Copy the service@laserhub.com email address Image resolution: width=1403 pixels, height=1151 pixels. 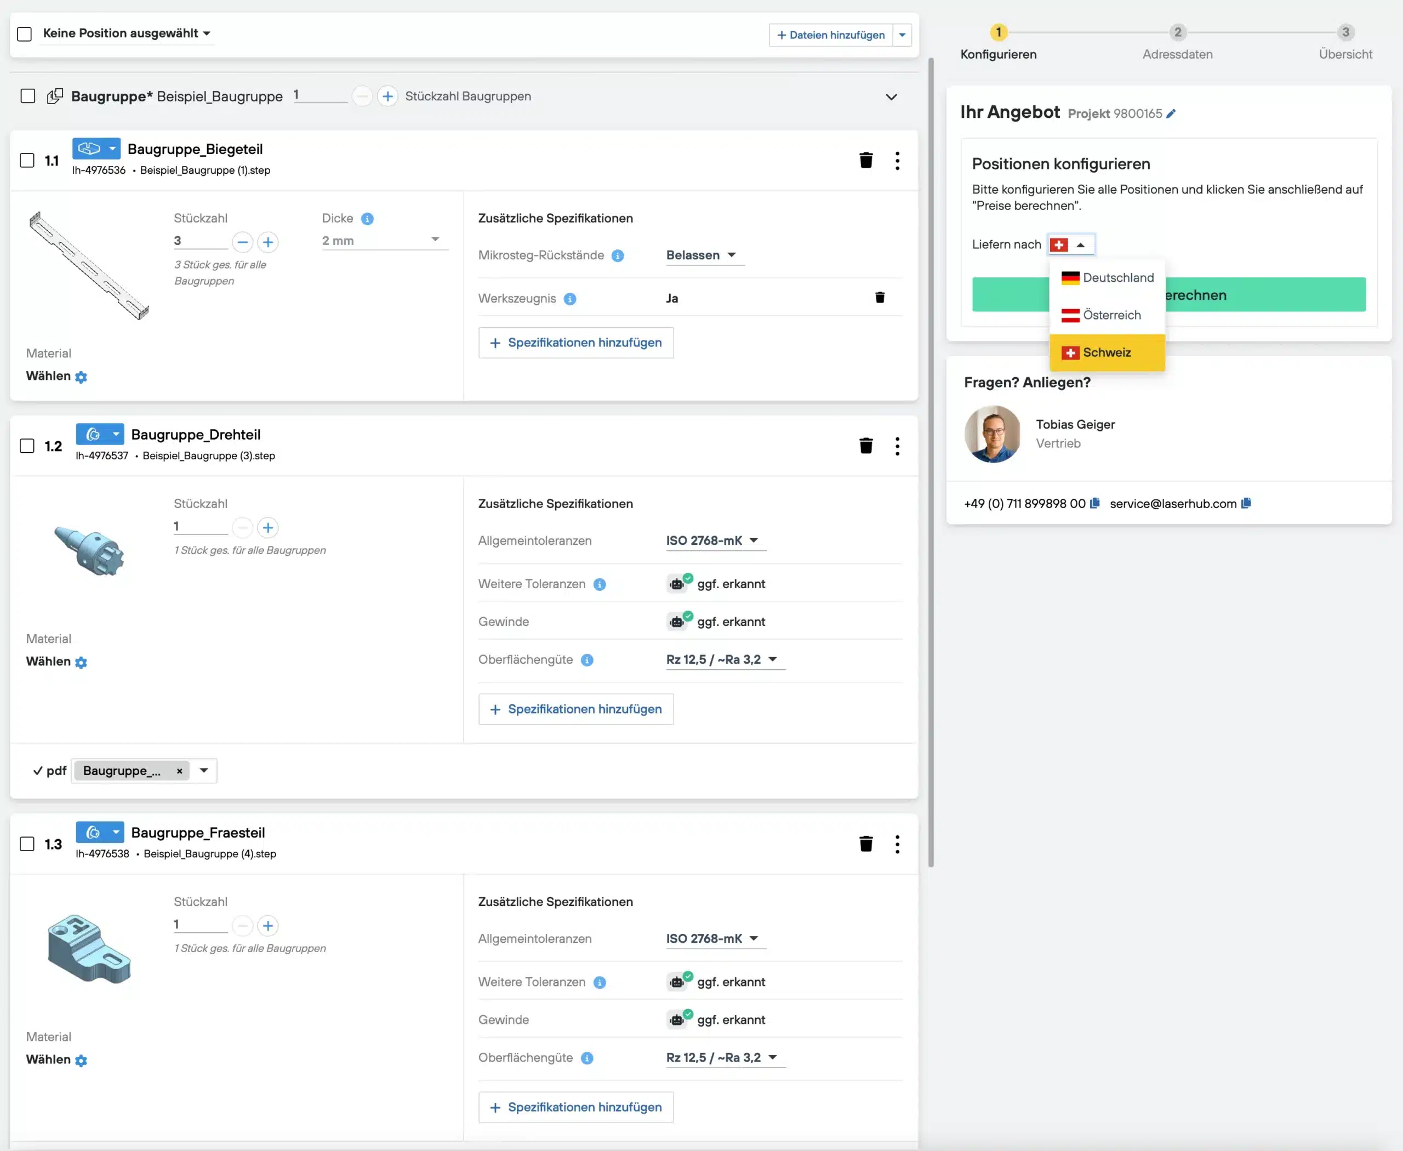[1246, 503]
